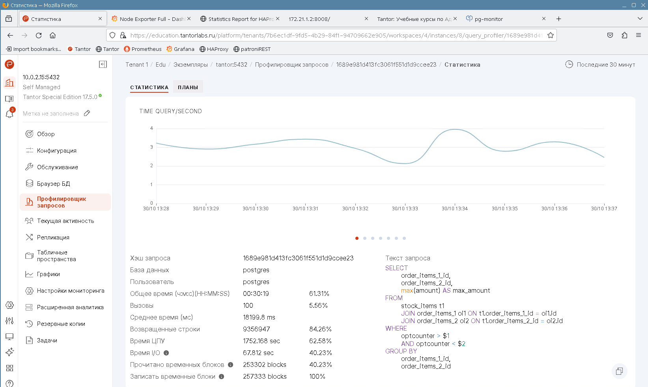Open the Grafana bookmark

point(180,49)
